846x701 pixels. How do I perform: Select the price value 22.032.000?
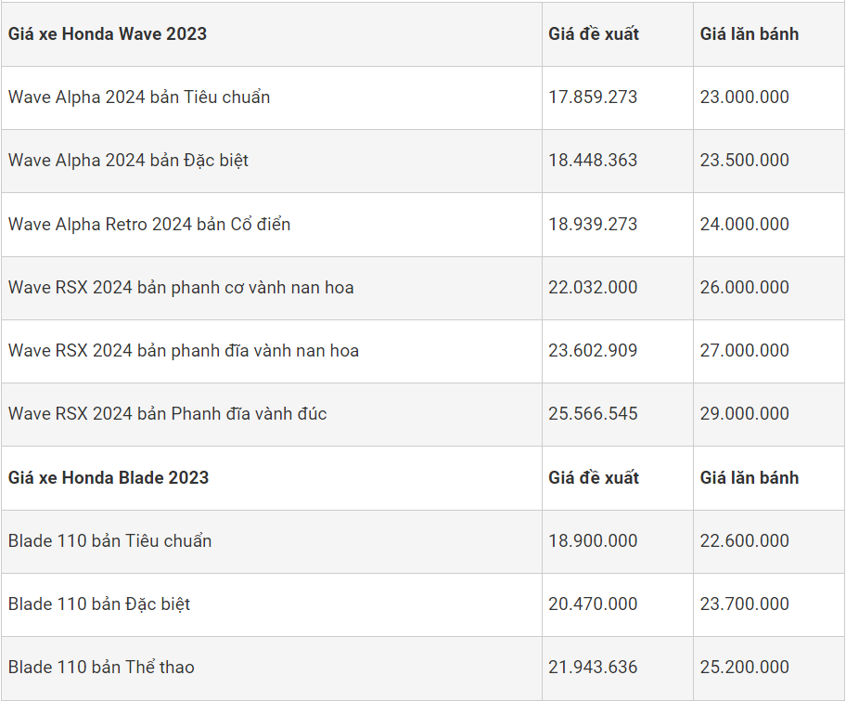(593, 288)
